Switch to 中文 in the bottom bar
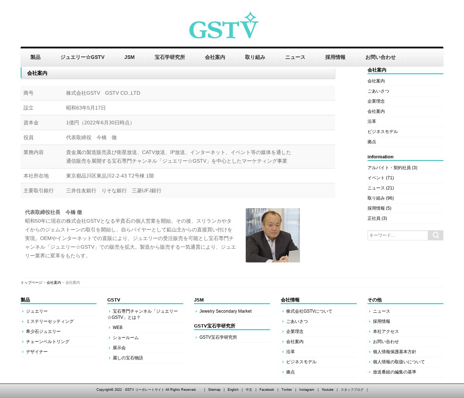Viewport: 464px width, 398px height. coord(249,390)
